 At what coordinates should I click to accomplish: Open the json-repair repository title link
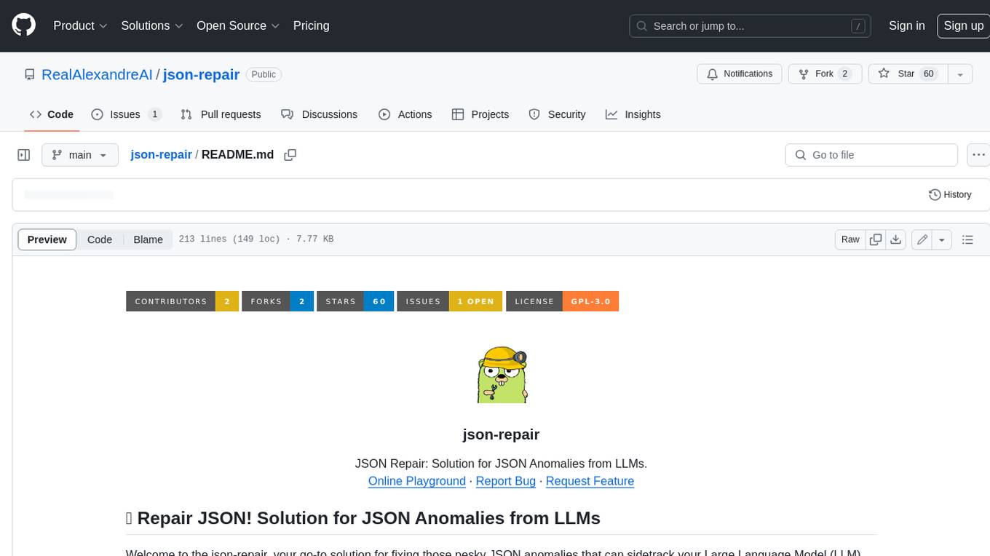coord(201,74)
